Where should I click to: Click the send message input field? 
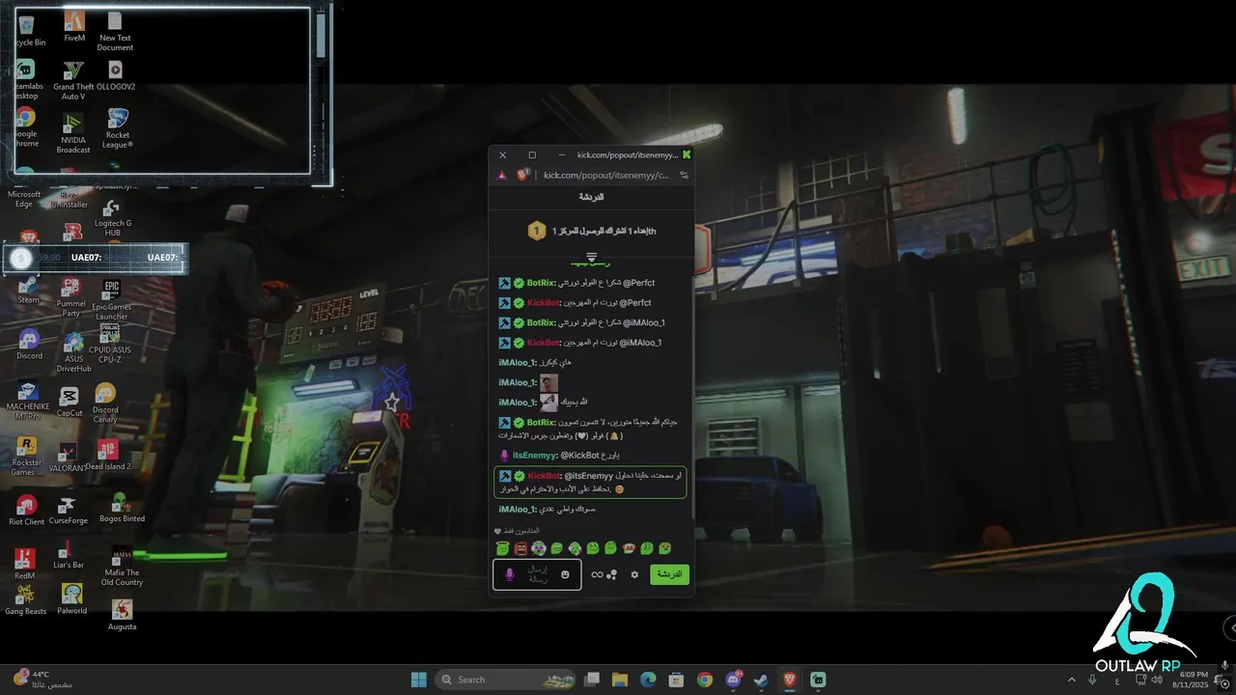[537, 574]
